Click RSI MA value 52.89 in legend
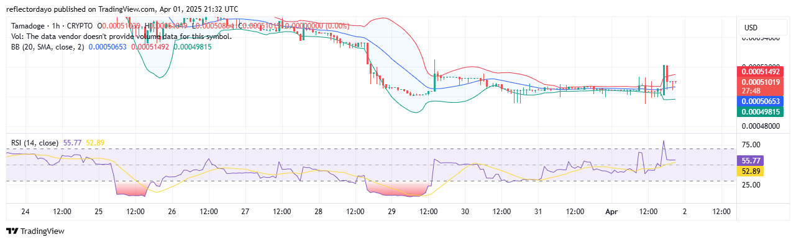Screen dimensions: 796x242 tap(95, 143)
